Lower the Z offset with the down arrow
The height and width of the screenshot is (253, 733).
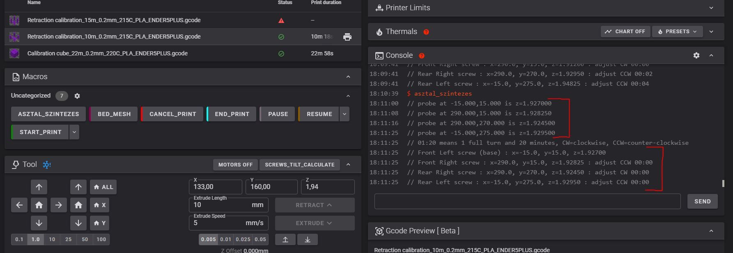[307, 239]
